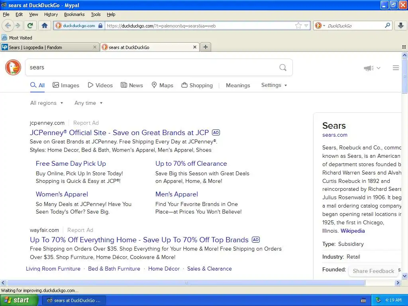Viewport: 408px width, 306px height.
Task: Click the DuckDuckGo duck logo
Action: [13, 67]
